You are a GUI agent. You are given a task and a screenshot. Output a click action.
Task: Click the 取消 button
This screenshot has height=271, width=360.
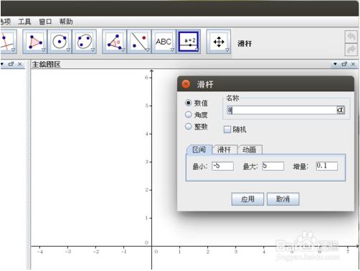click(283, 199)
